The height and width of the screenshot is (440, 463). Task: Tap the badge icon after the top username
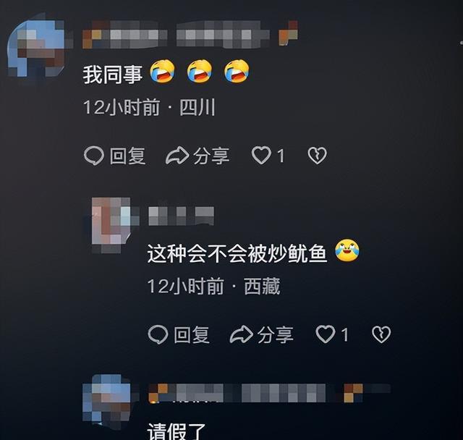288,33
